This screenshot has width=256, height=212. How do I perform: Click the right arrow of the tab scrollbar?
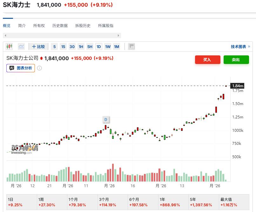tap(118, 36)
